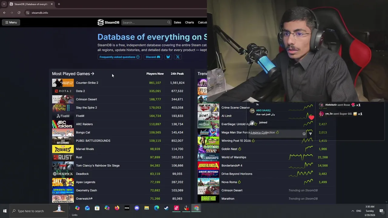This screenshot has height=218, width=388.
Task: Open the Windows Start menu
Action: pos(5,211)
